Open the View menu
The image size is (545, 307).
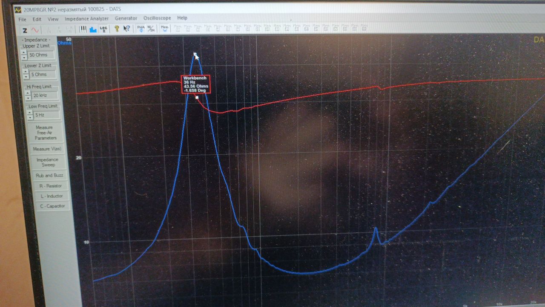click(x=53, y=19)
